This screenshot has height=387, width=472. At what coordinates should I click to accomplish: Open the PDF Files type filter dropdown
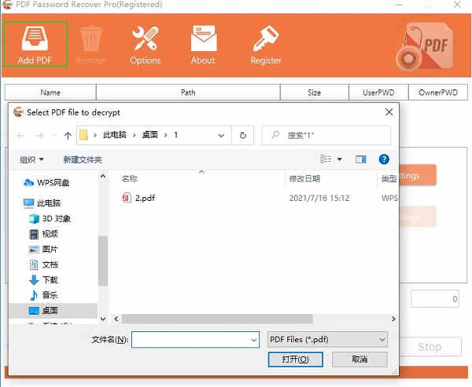click(x=327, y=340)
